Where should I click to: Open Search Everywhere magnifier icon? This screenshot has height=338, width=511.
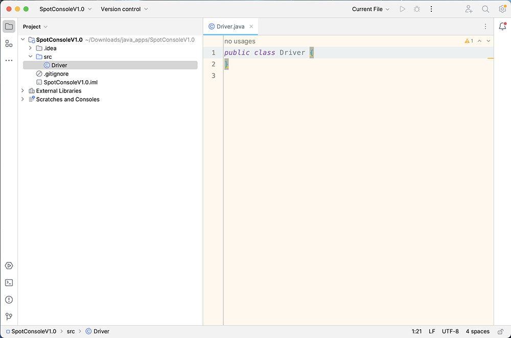tap(485, 9)
